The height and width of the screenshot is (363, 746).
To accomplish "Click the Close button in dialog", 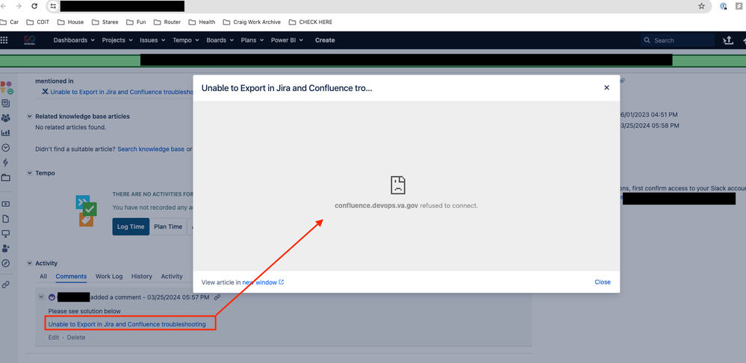I will point(603,282).
